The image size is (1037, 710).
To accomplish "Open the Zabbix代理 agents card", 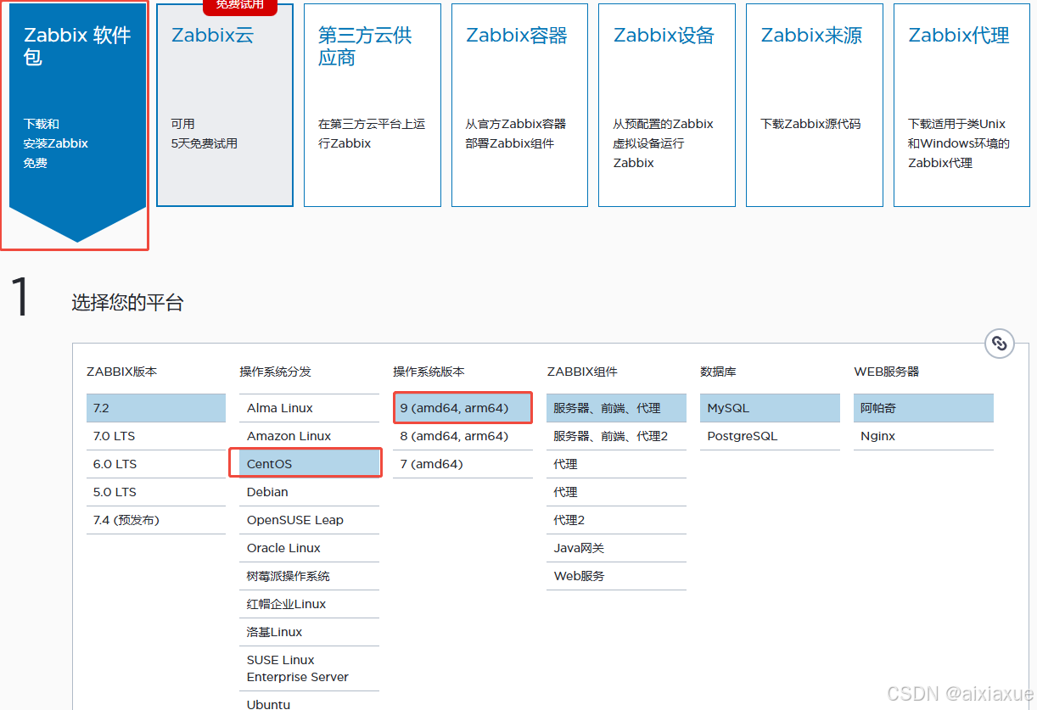I will tap(962, 105).
